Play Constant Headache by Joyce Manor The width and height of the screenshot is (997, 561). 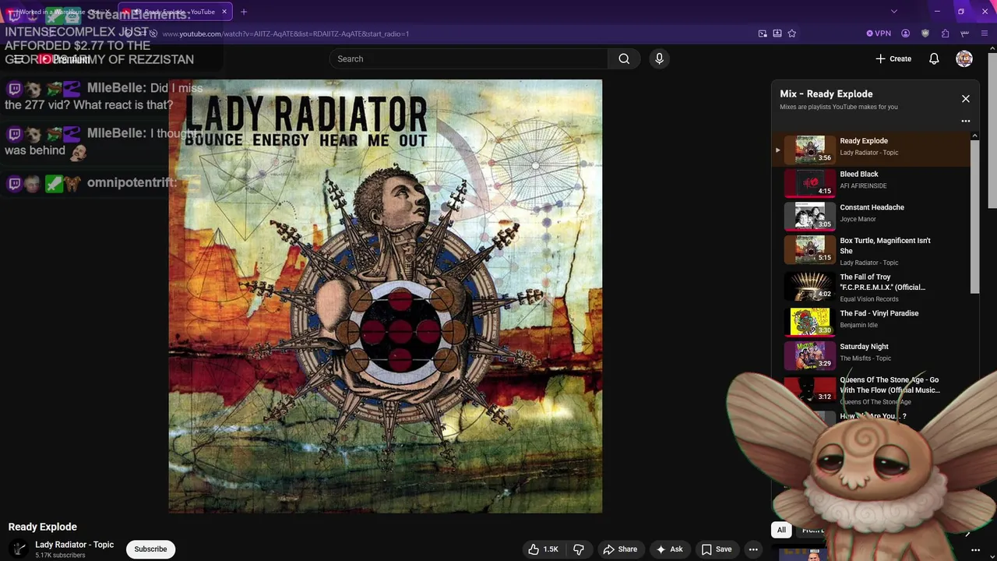point(871,216)
